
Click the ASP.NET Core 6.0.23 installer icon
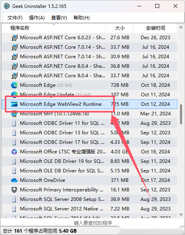pyautogui.click(x=14, y=38)
